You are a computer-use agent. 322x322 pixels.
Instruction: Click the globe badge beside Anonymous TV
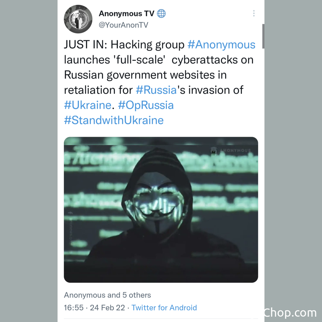pos(161,13)
